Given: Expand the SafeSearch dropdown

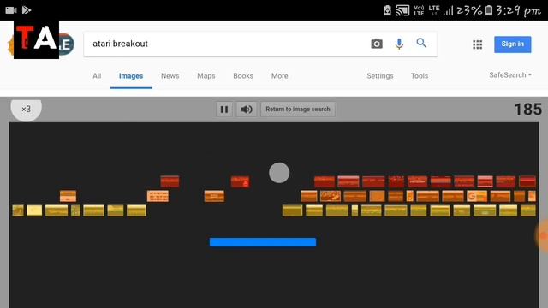Looking at the screenshot, I should [510, 75].
